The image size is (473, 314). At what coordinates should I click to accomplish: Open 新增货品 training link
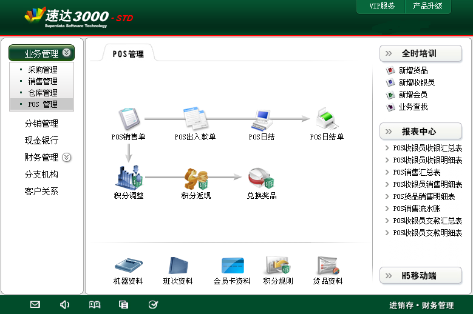(413, 70)
